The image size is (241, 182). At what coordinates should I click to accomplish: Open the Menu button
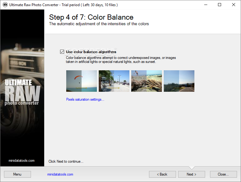[x=17, y=174]
